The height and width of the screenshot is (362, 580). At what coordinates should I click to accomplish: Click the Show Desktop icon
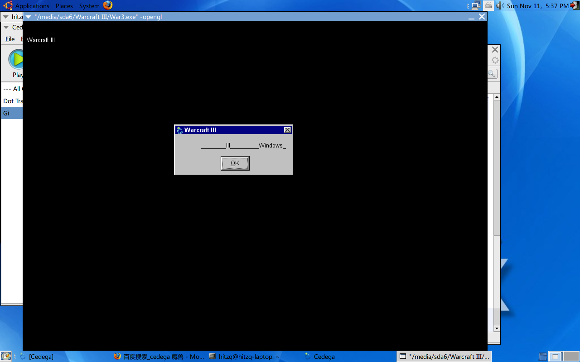click(x=6, y=357)
